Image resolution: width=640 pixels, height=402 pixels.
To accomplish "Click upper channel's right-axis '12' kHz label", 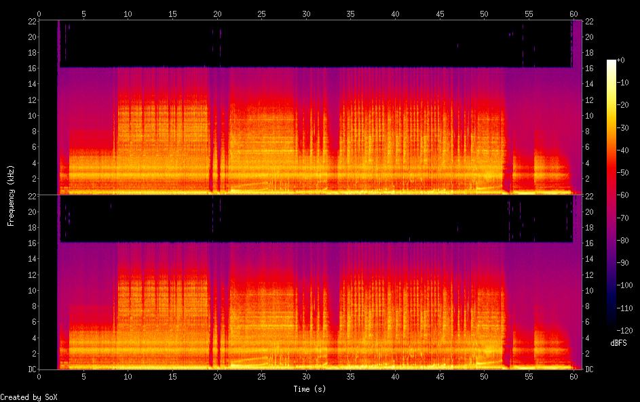I will pos(589,100).
